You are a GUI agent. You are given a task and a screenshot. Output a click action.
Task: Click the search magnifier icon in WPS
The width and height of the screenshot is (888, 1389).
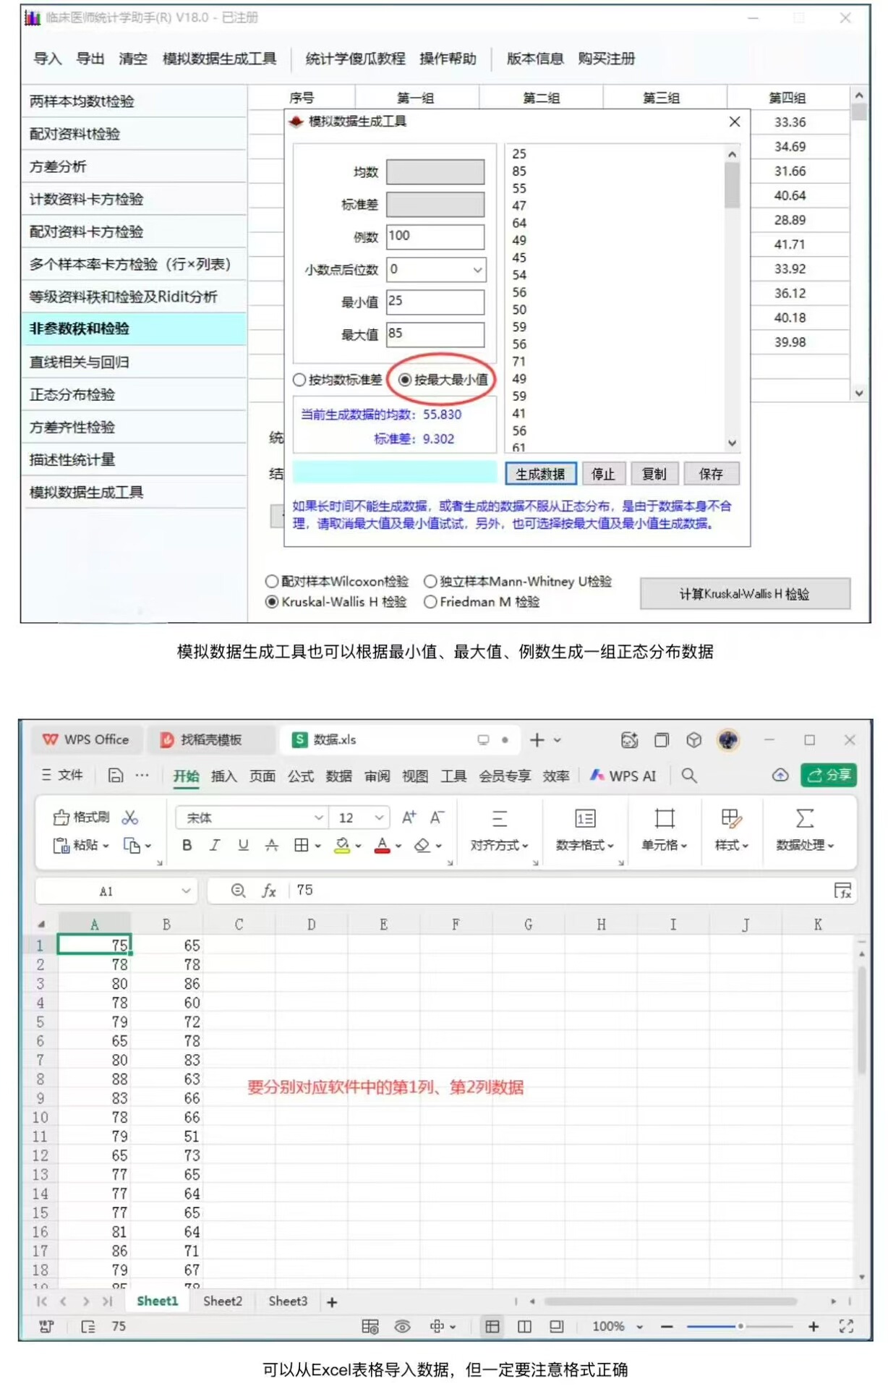tap(689, 776)
